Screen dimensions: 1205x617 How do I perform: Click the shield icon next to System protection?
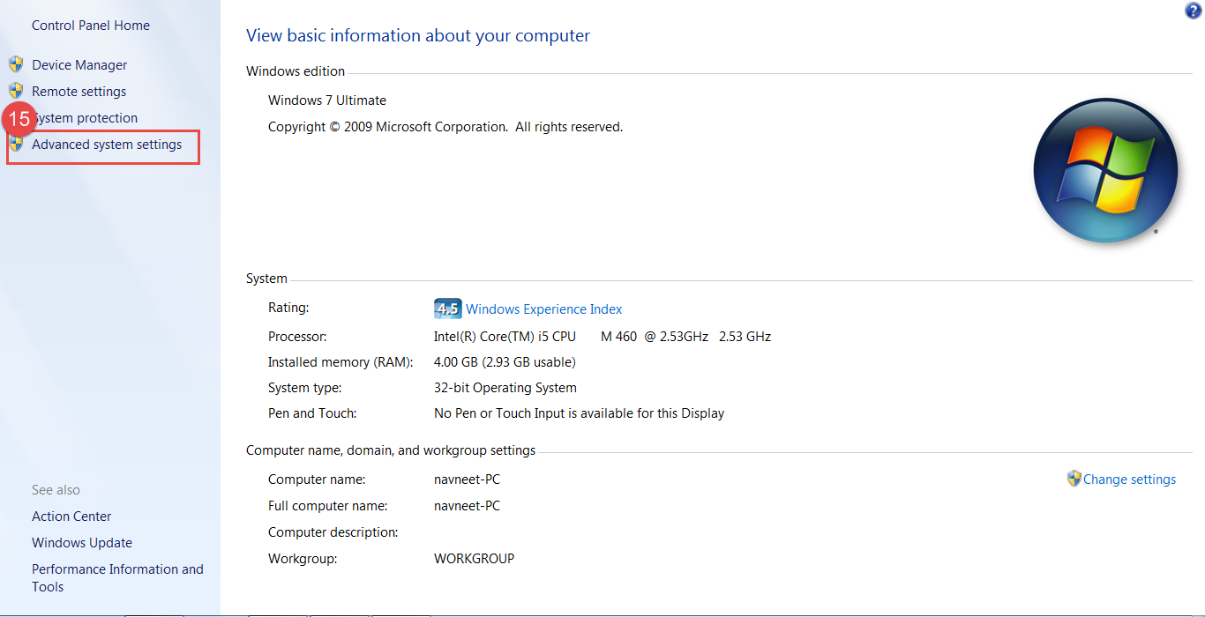click(16, 117)
